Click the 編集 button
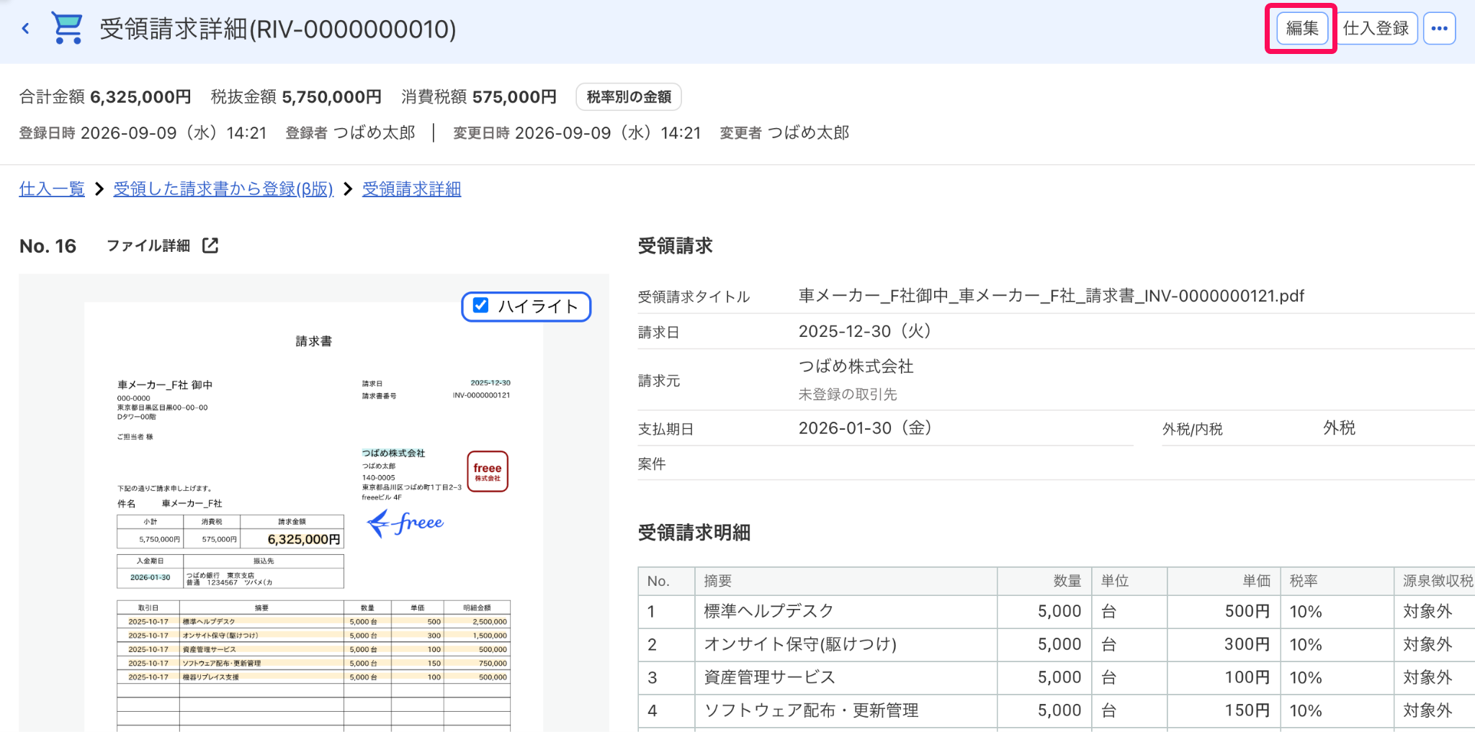The image size is (1475, 732). pyautogui.click(x=1302, y=29)
